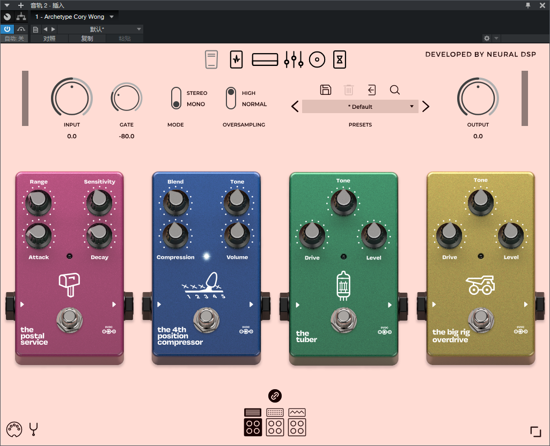Expand the arrow next to settings gear
This screenshot has width=550, height=446.
click(x=496, y=38)
